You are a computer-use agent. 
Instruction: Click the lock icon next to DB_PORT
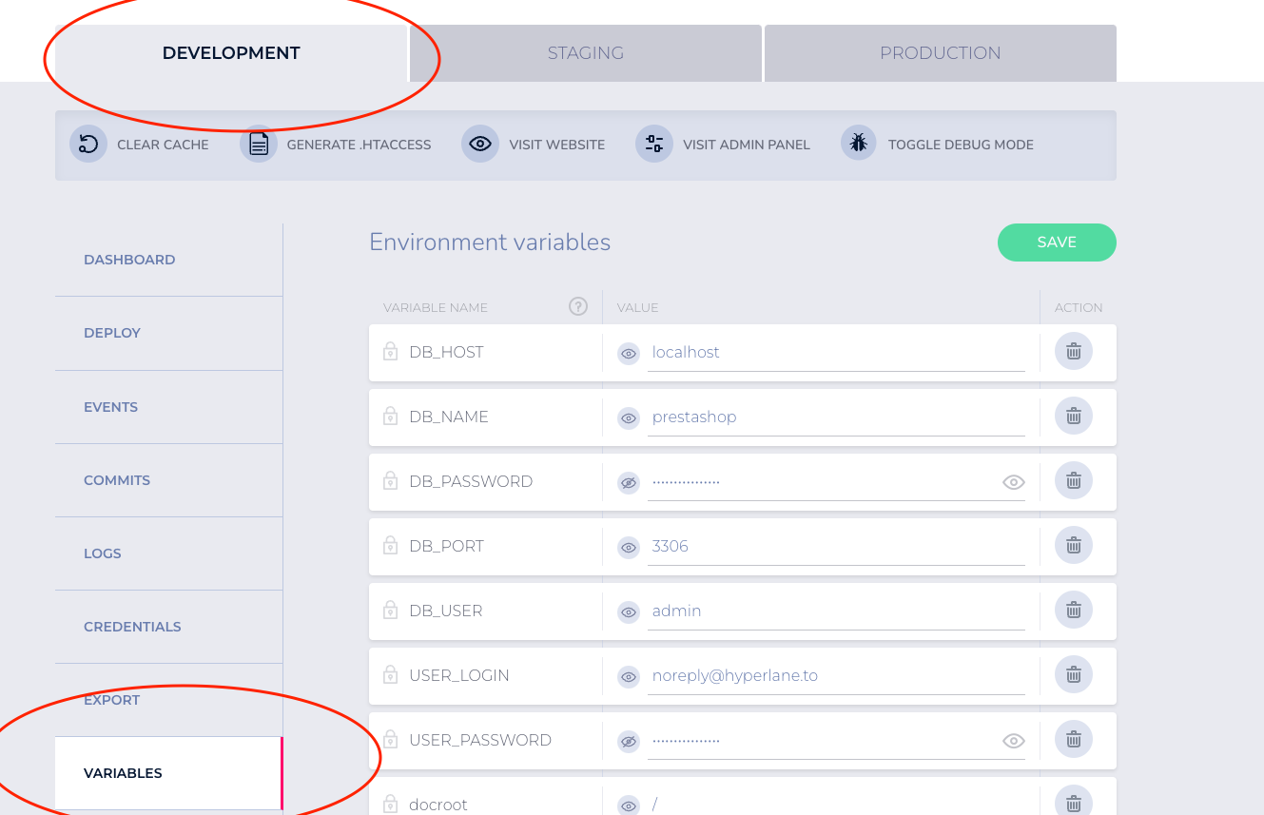coord(390,546)
